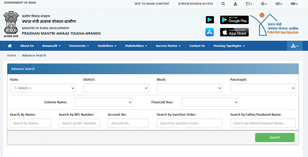Open the text size icon menu
Image resolution: width=308 pixels, height=157 pixels.
click(x=248, y=4)
